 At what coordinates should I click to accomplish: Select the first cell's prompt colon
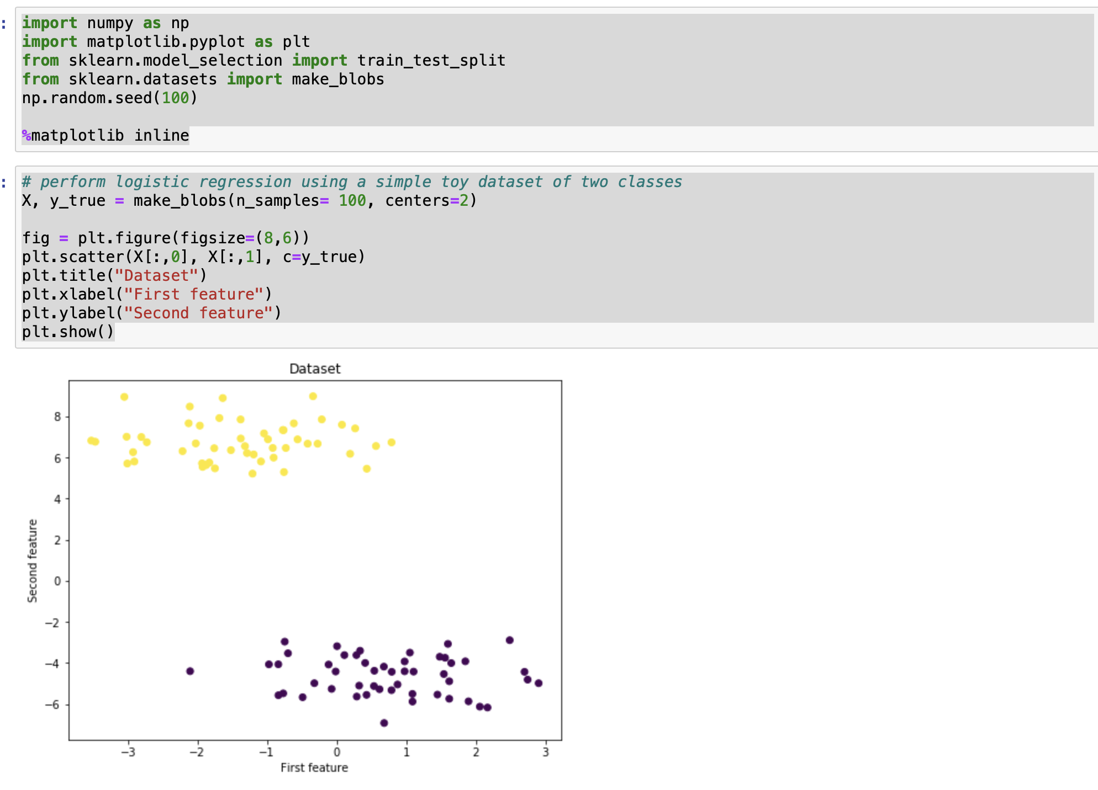pyautogui.click(x=4, y=24)
